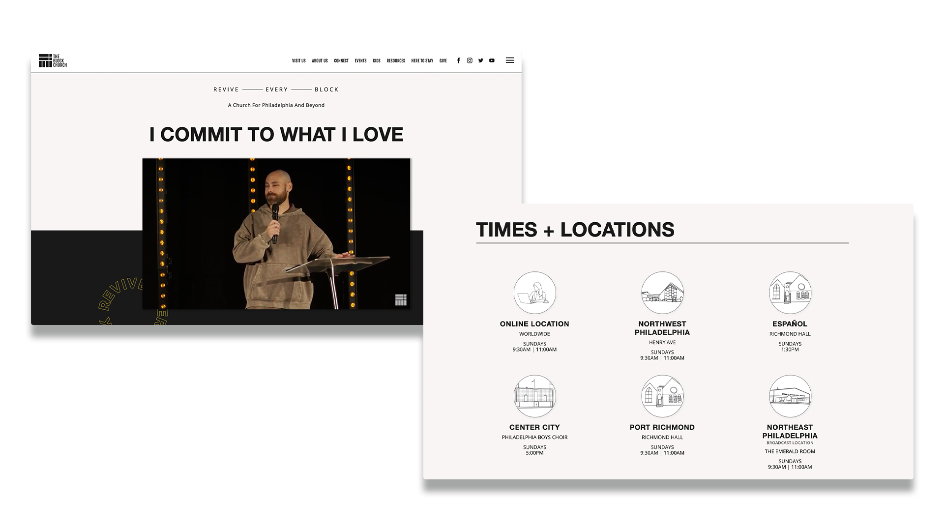This screenshot has height=531, width=944.
Task: Expand the hamburger menu
Action: (x=510, y=60)
